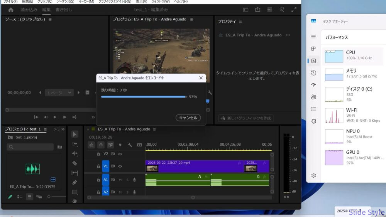Toggle V1 track output eye

pos(120,167)
